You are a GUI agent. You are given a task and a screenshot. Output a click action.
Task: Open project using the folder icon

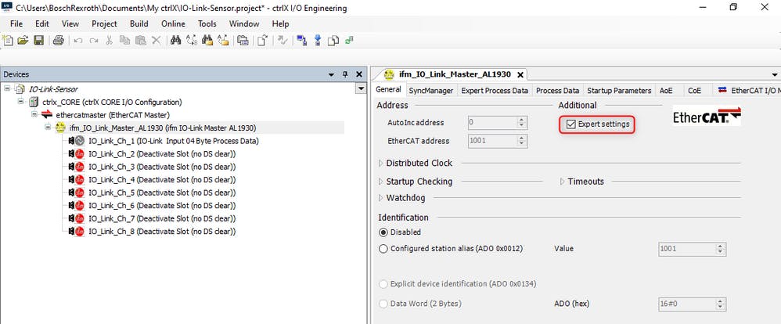click(23, 41)
